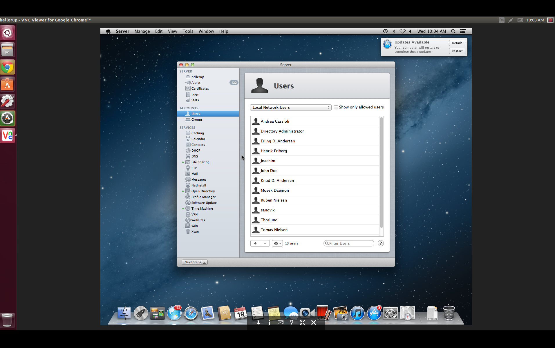The image size is (555, 348).
Task: Open the help question mark button
Action: point(381,243)
